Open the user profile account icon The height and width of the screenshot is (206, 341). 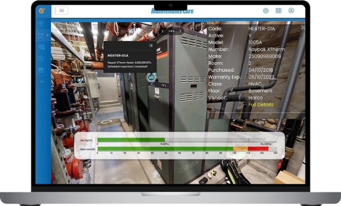(x=291, y=11)
